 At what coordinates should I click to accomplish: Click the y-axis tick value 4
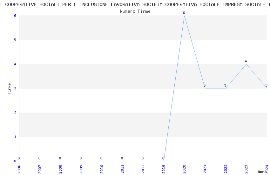pos(15,64)
